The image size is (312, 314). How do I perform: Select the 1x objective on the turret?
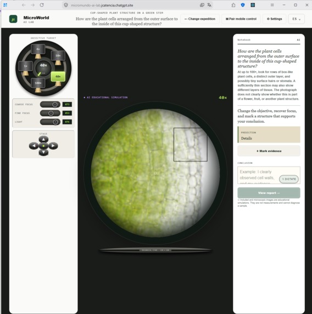point(25,66)
